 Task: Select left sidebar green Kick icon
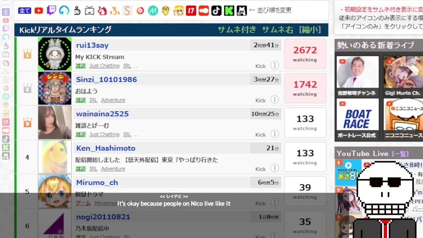coord(6,148)
